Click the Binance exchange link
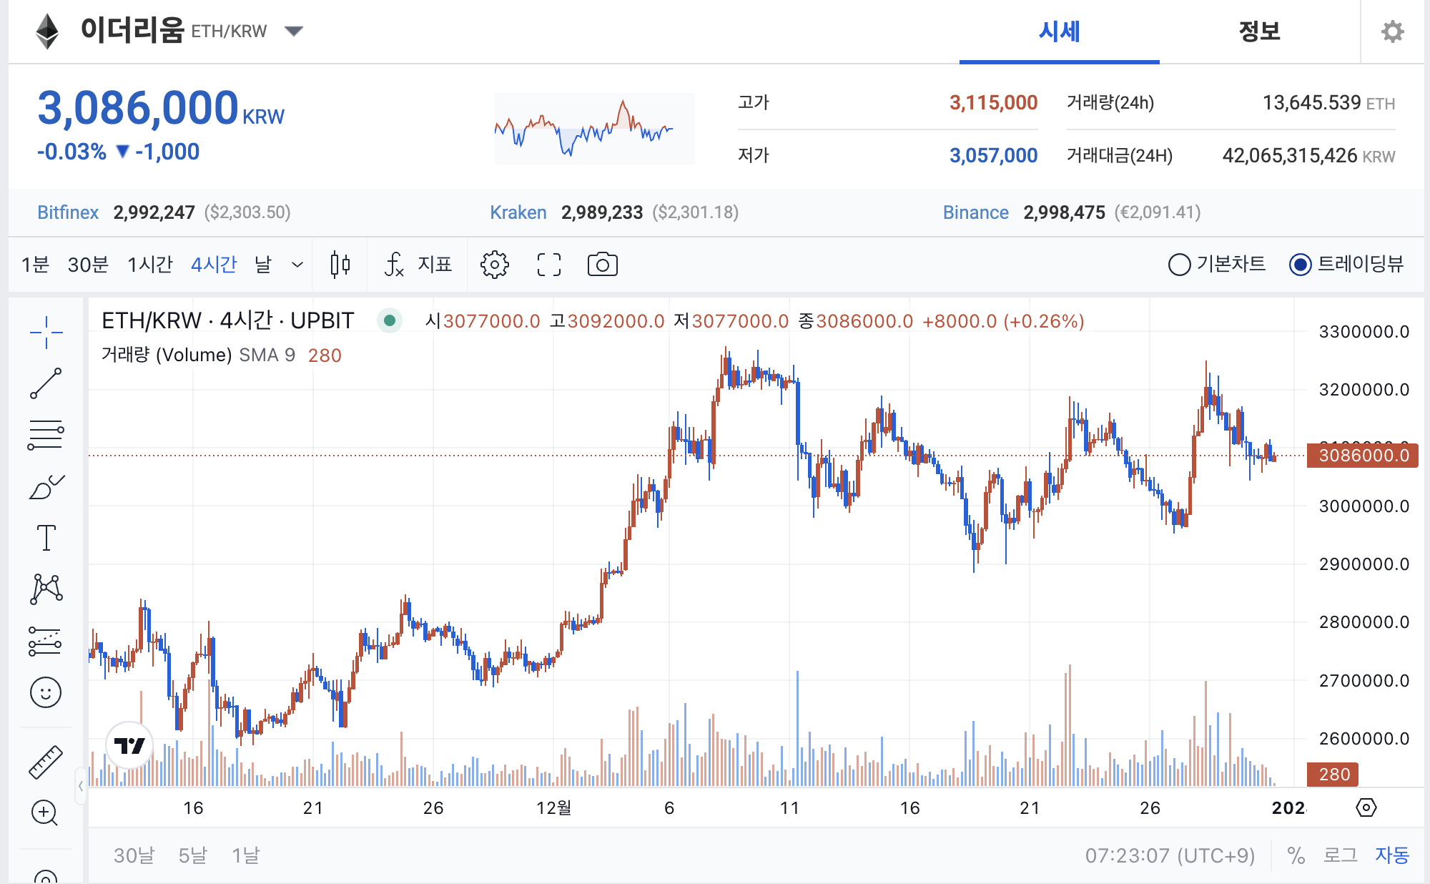 (x=975, y=212)
